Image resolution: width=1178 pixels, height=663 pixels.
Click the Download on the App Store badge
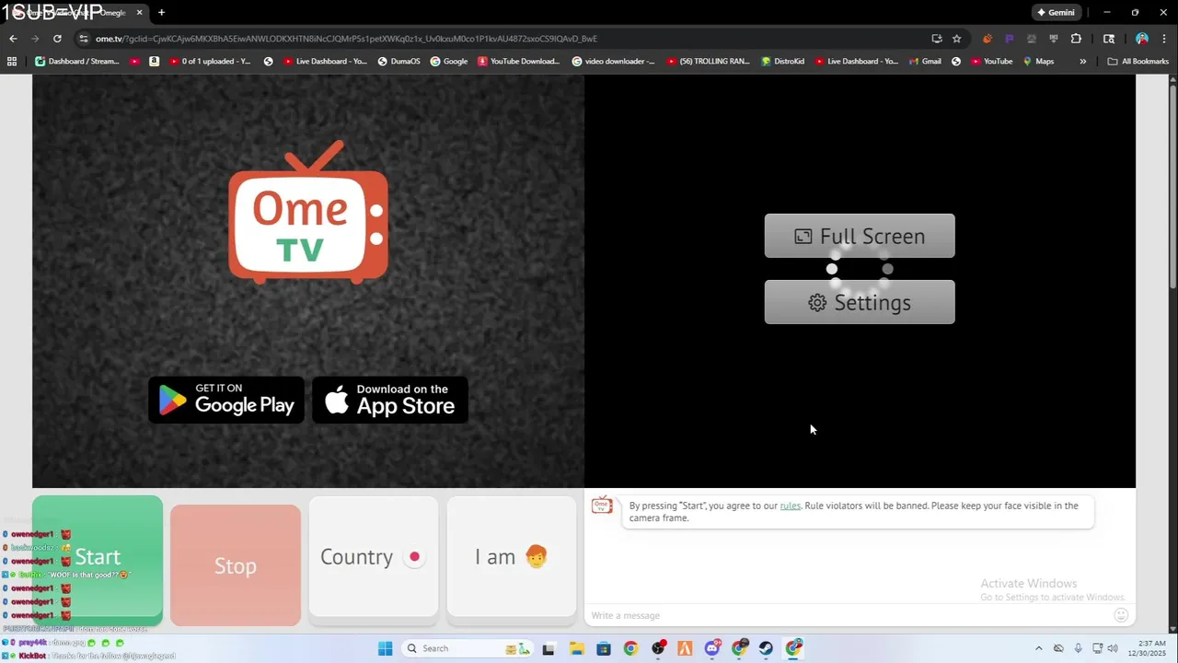[390, 400]
